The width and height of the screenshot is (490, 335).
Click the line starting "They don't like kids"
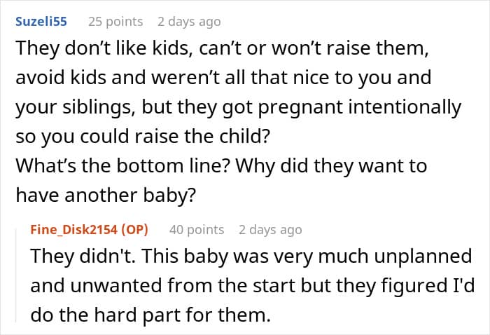pyautogui.click(x=226, y=50)
